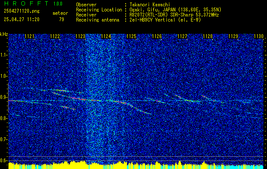Click the "Receiving antenna" field label
Screen dimensions: 267x169
pyautogui.click(x=98, y=20)
